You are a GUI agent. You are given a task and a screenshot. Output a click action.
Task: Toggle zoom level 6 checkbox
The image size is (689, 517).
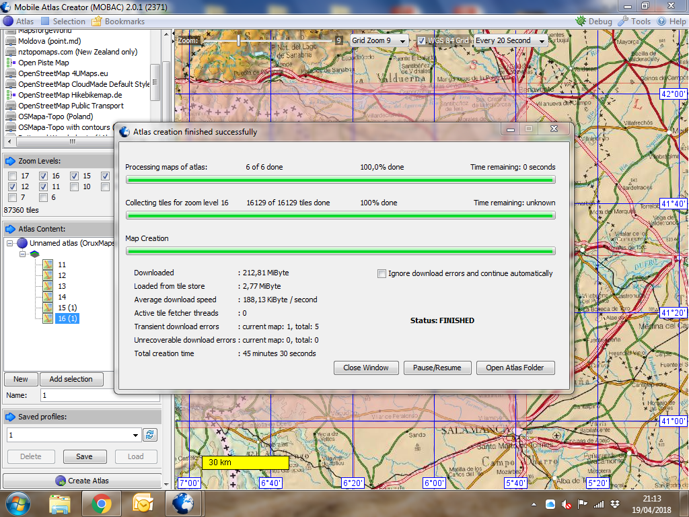point(43,197)
